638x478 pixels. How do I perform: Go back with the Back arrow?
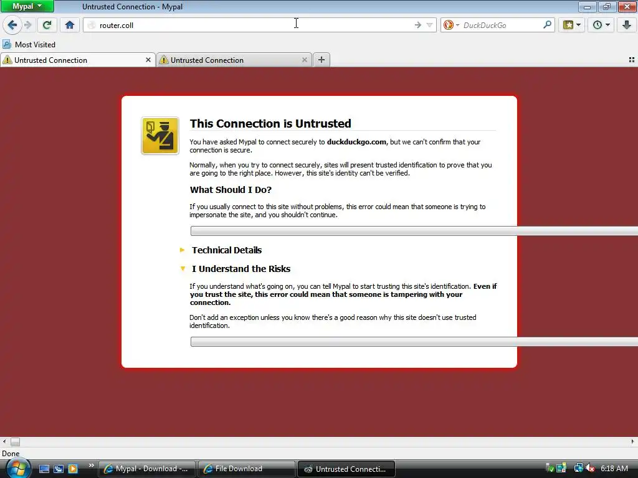pyautogui.click(x=12, y=25)
